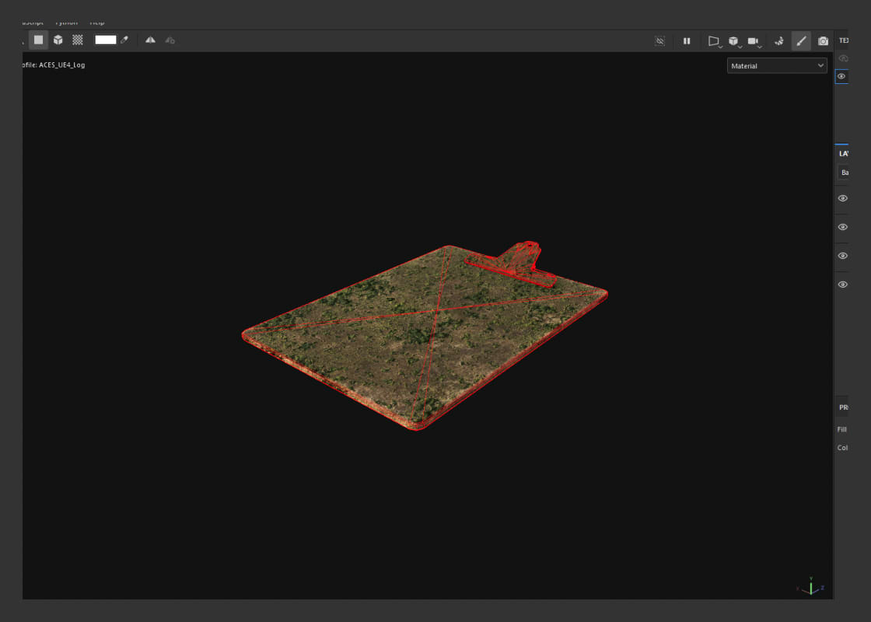The image size is (871, 622).
Task: Select the Brush tool in the toolbar
Action: click(802, 40)
